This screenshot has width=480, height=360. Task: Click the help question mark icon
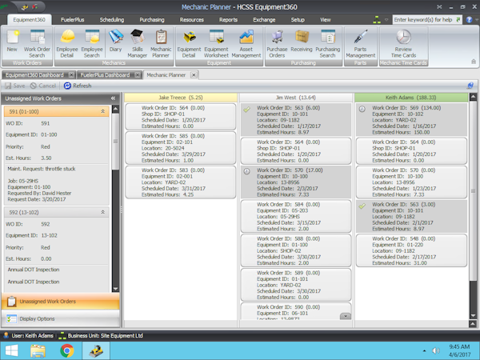click(x=469, y=19)
